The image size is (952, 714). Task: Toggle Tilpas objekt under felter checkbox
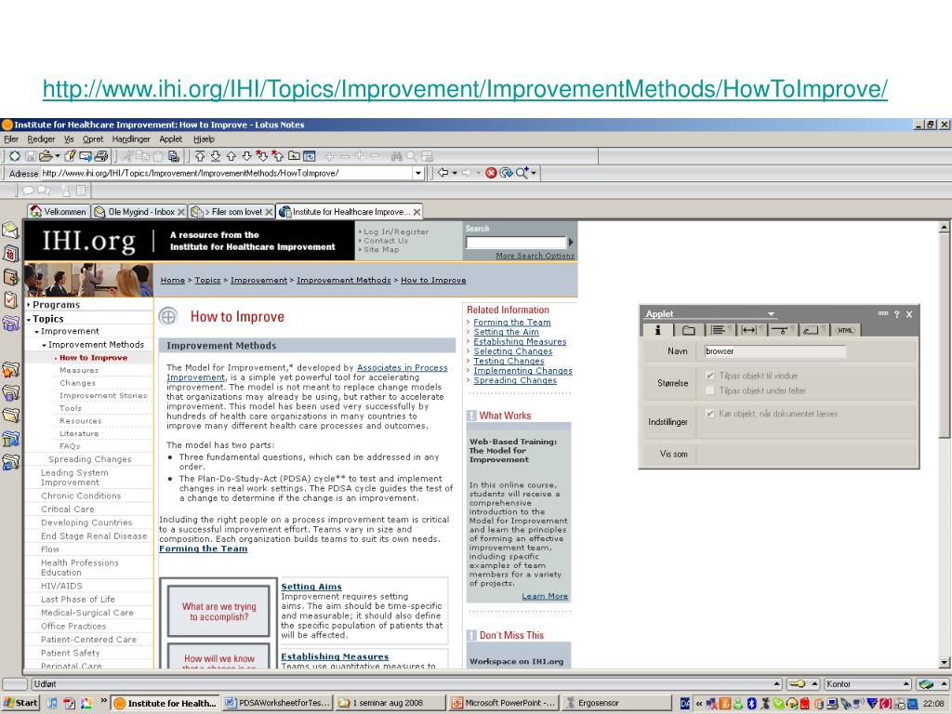point(710,390)
